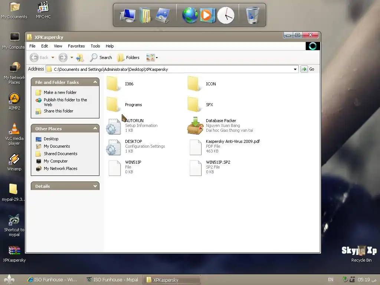Viewport: 380px width, 285px height.
Task: Go to My Documents in Other Places
Action: tap(57, 146)
